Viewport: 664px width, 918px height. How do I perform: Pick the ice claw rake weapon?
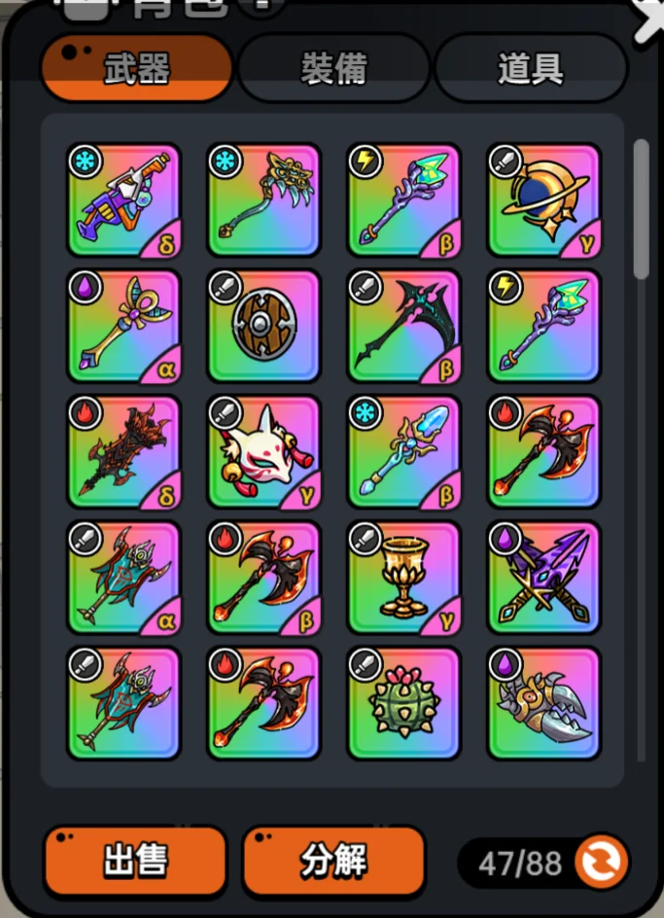pos(263,200)
